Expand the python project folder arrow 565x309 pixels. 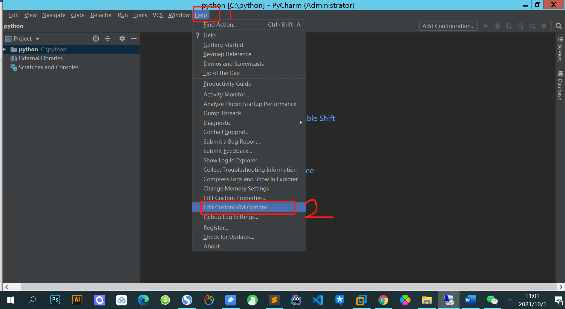[x=4, y=49]
